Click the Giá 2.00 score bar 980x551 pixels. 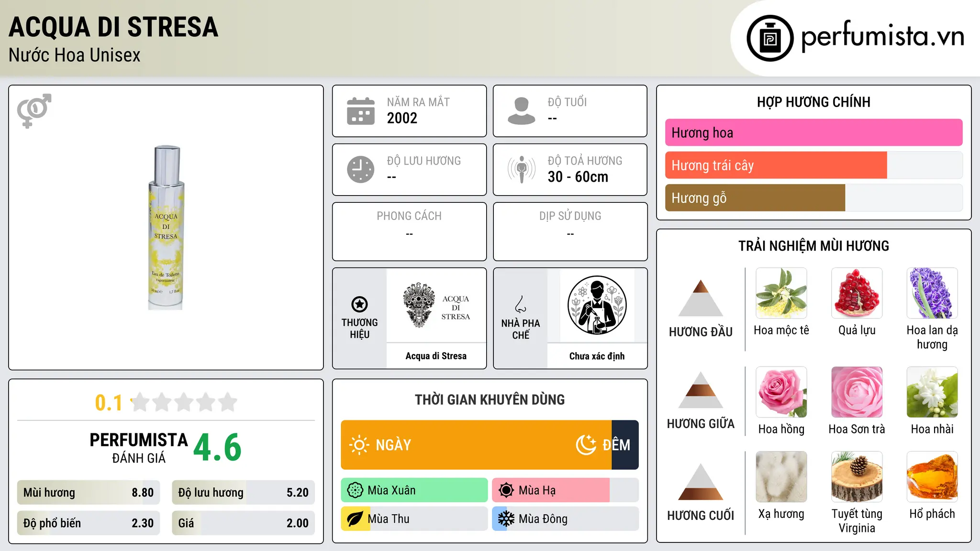point(243,523)
